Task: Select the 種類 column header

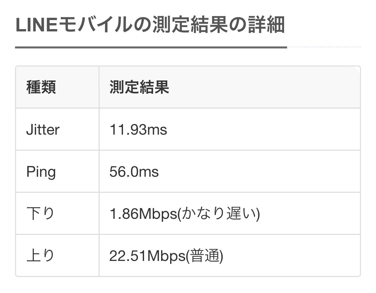Action: pyautogui.click(x=41, y=87)
